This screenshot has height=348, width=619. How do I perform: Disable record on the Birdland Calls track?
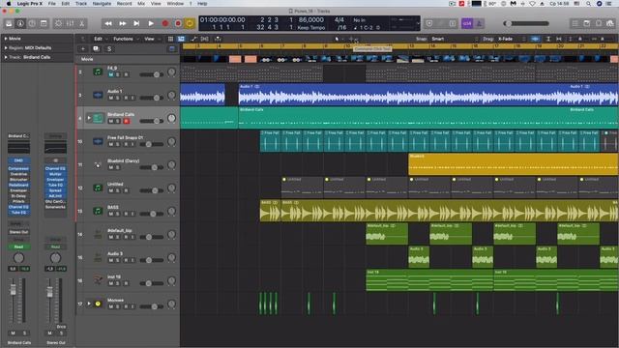(127, 121)
